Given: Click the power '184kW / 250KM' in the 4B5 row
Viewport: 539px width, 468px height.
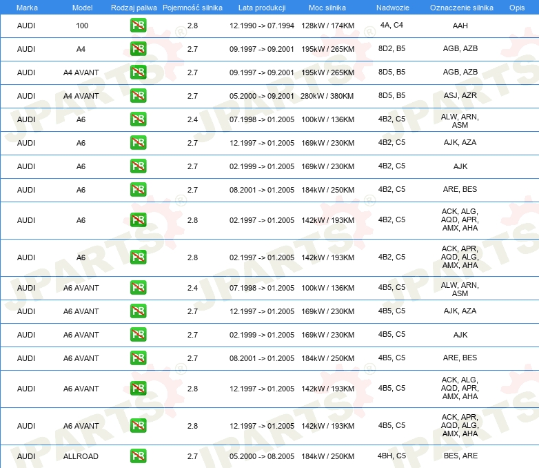Looking at the screenshot, I should tap(327, 358).
